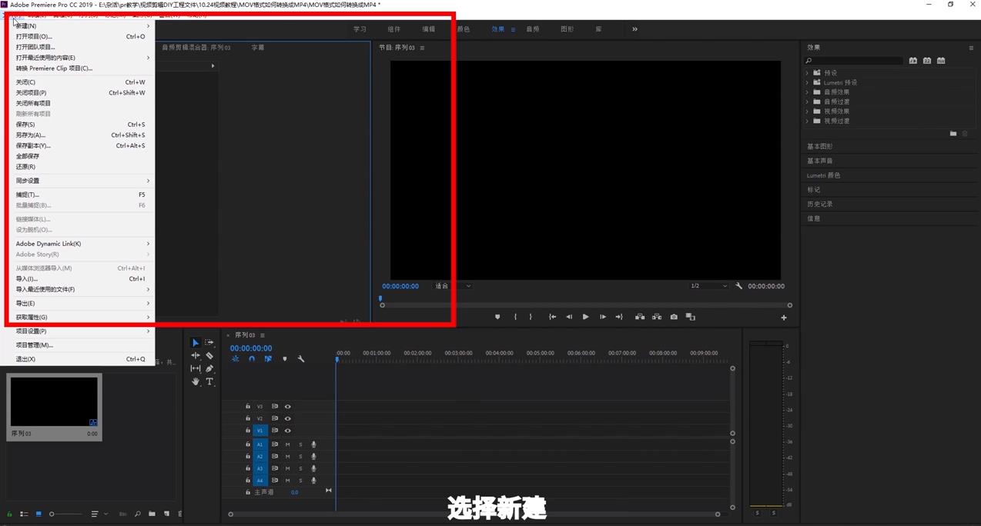Viewport: 981px width, 526px height.
Task: Toggle nest sequences insert mode icon
Action: coord(235,358)
